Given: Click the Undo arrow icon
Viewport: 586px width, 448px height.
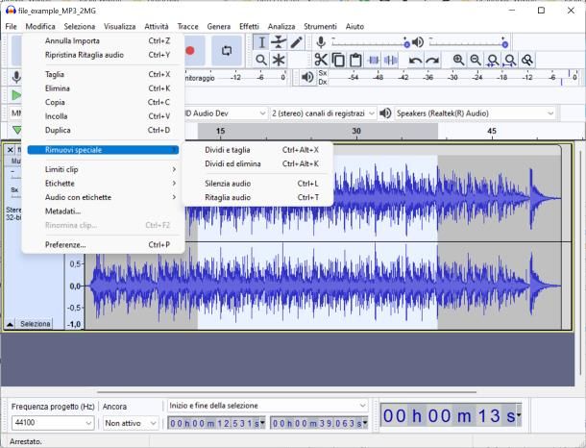Looking at the screenshot, I should (x=415, y=60).
